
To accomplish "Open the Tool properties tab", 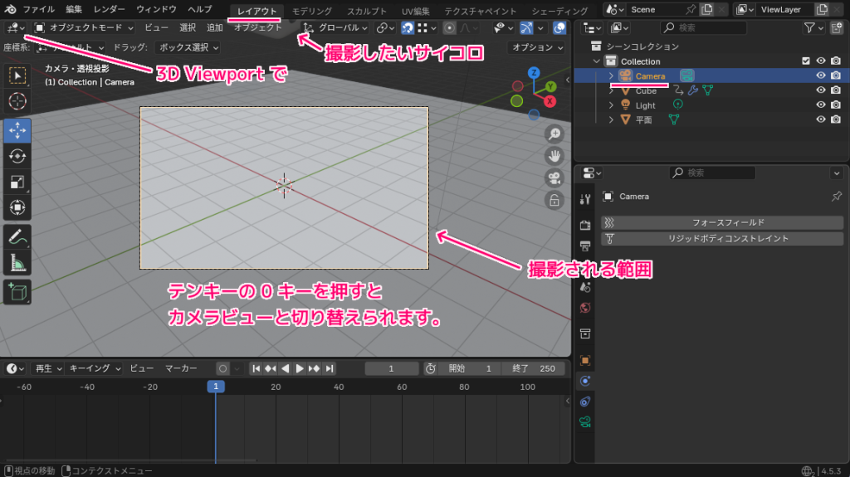I will tap(585, 199).
